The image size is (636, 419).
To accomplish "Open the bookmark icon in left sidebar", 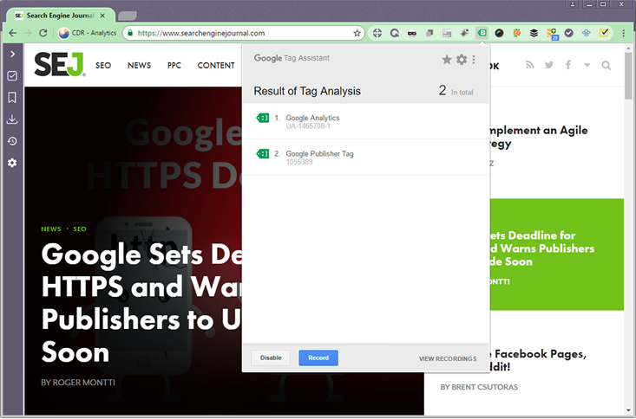I will pos(12,97).
